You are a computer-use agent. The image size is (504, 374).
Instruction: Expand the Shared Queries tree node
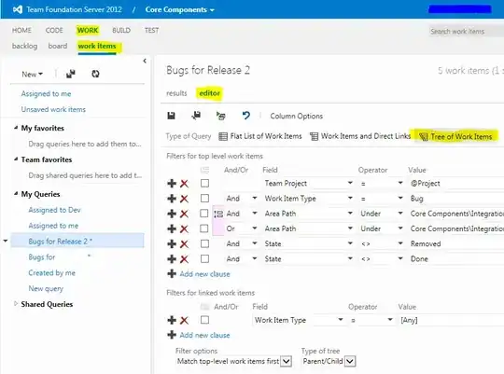(x=16, y=304)
